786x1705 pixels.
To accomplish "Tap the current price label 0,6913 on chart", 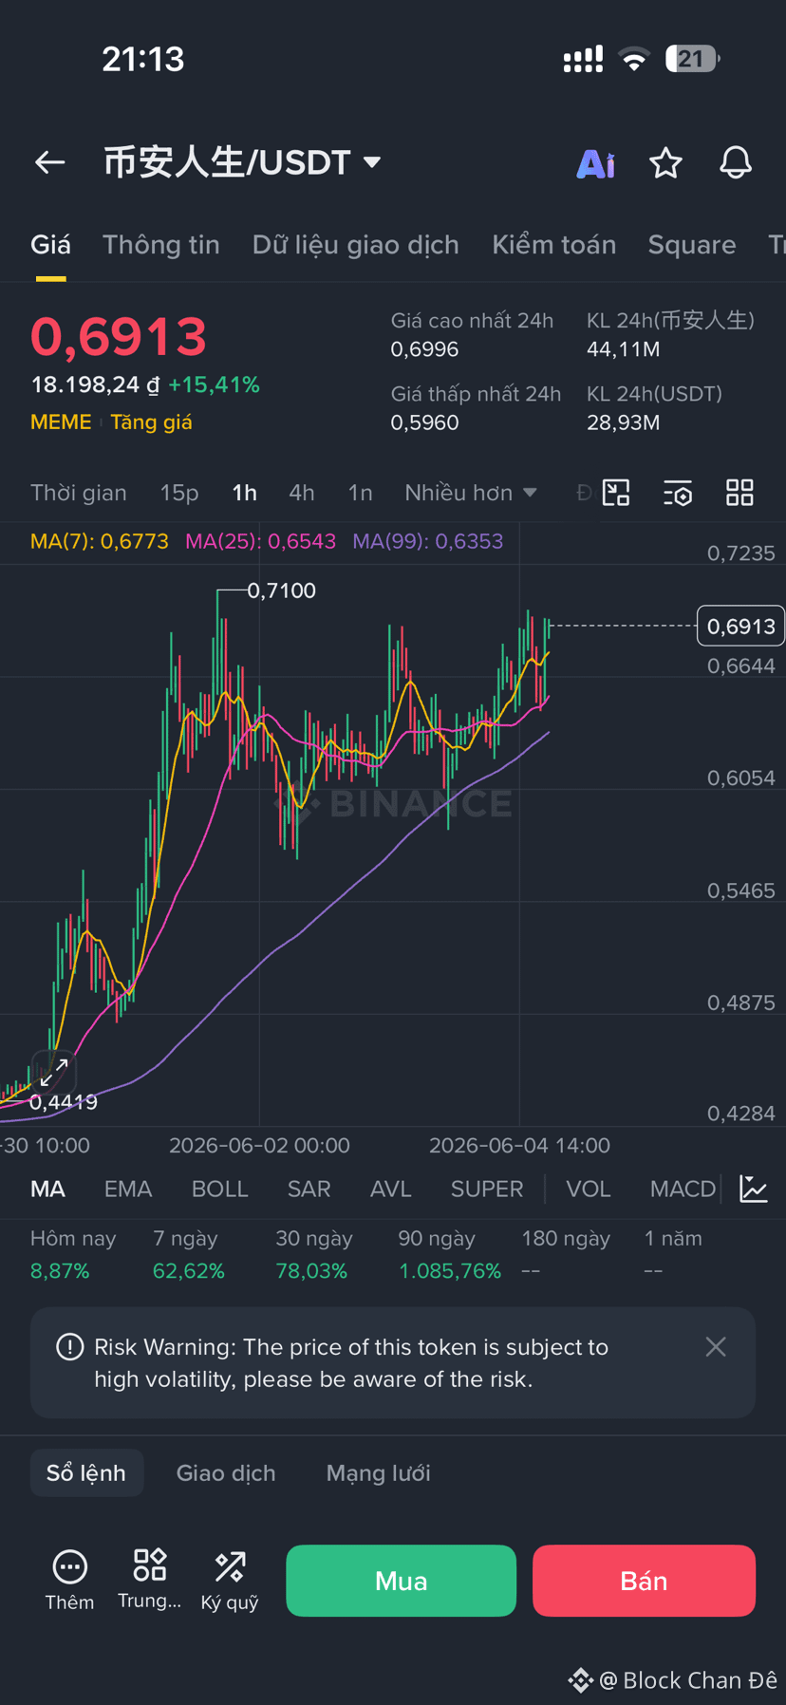I will (741, 626).
